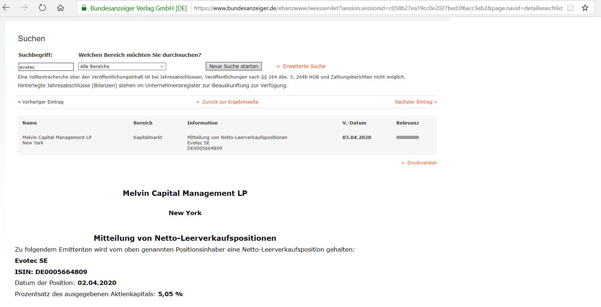Click the Suchbegriff field containing evotec
The width and height of the screenshot is (601, 307).
pyautogui.click(x=46, y=67)
